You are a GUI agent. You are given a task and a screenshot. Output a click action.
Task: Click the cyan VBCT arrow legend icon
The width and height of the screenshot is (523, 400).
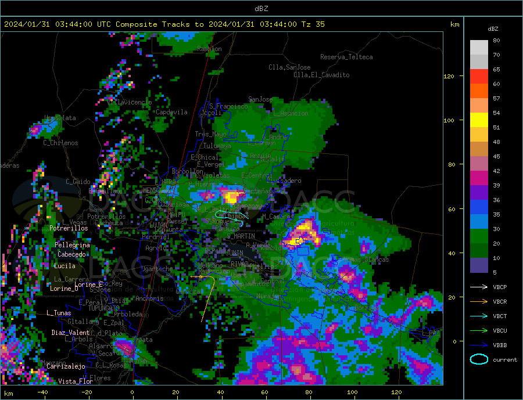(479, 316)
